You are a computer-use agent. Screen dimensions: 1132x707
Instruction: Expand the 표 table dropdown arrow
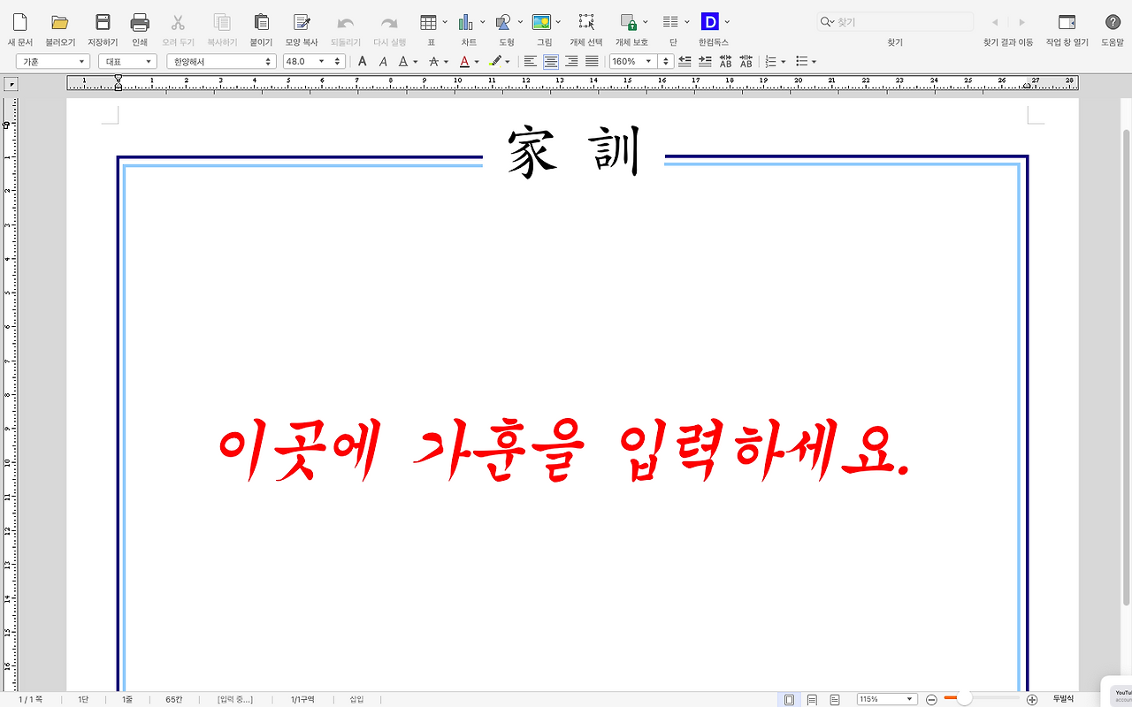click(444, 22)
